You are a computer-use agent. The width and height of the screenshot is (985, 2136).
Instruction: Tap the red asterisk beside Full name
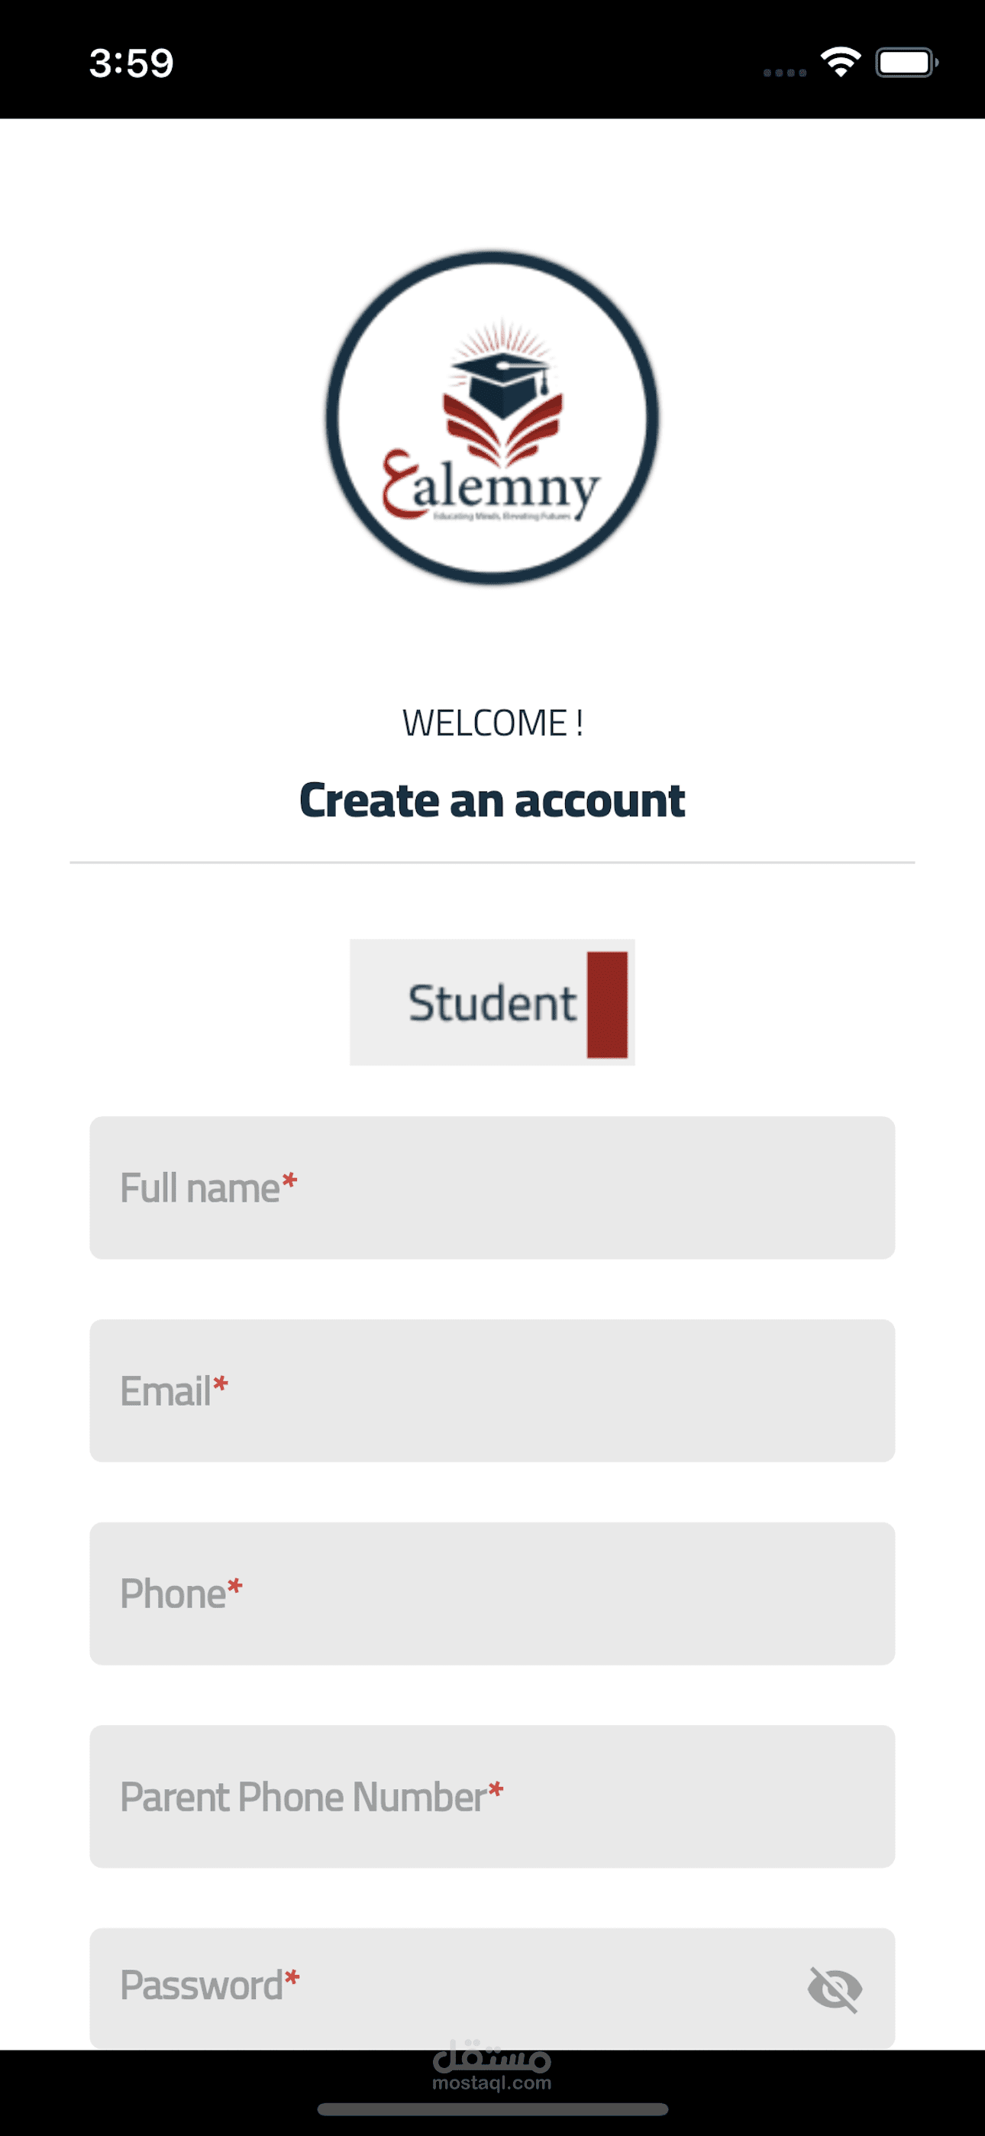click(x=289, y=1181)
